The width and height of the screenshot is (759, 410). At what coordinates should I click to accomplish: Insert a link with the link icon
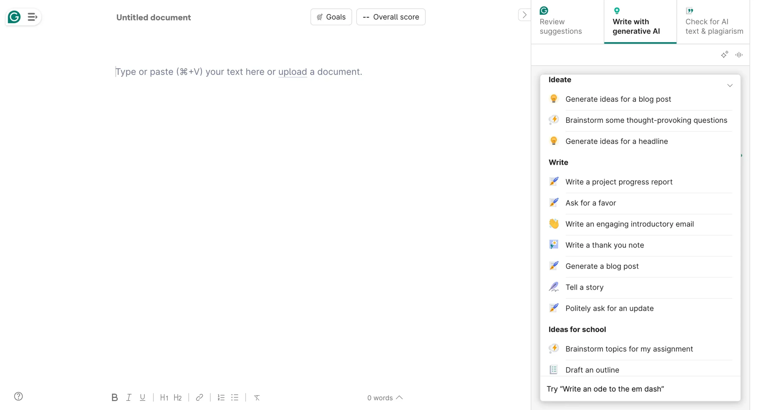[200, 397]
